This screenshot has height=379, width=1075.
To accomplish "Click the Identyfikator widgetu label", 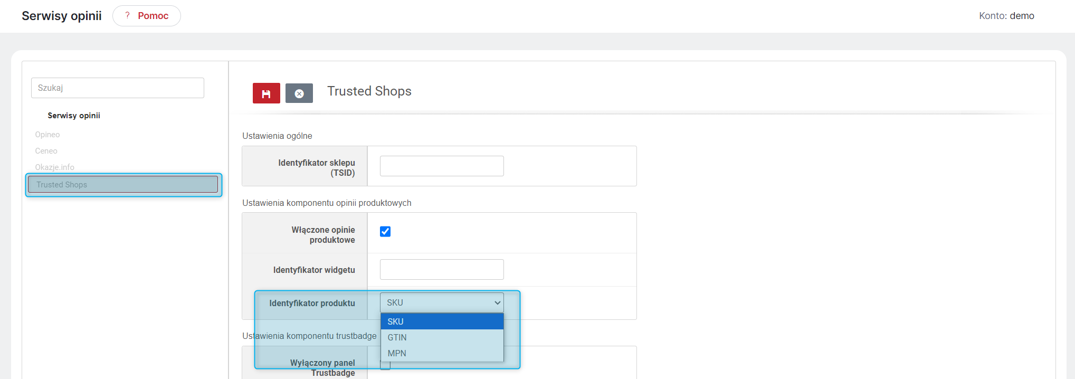I will point(314,270).
